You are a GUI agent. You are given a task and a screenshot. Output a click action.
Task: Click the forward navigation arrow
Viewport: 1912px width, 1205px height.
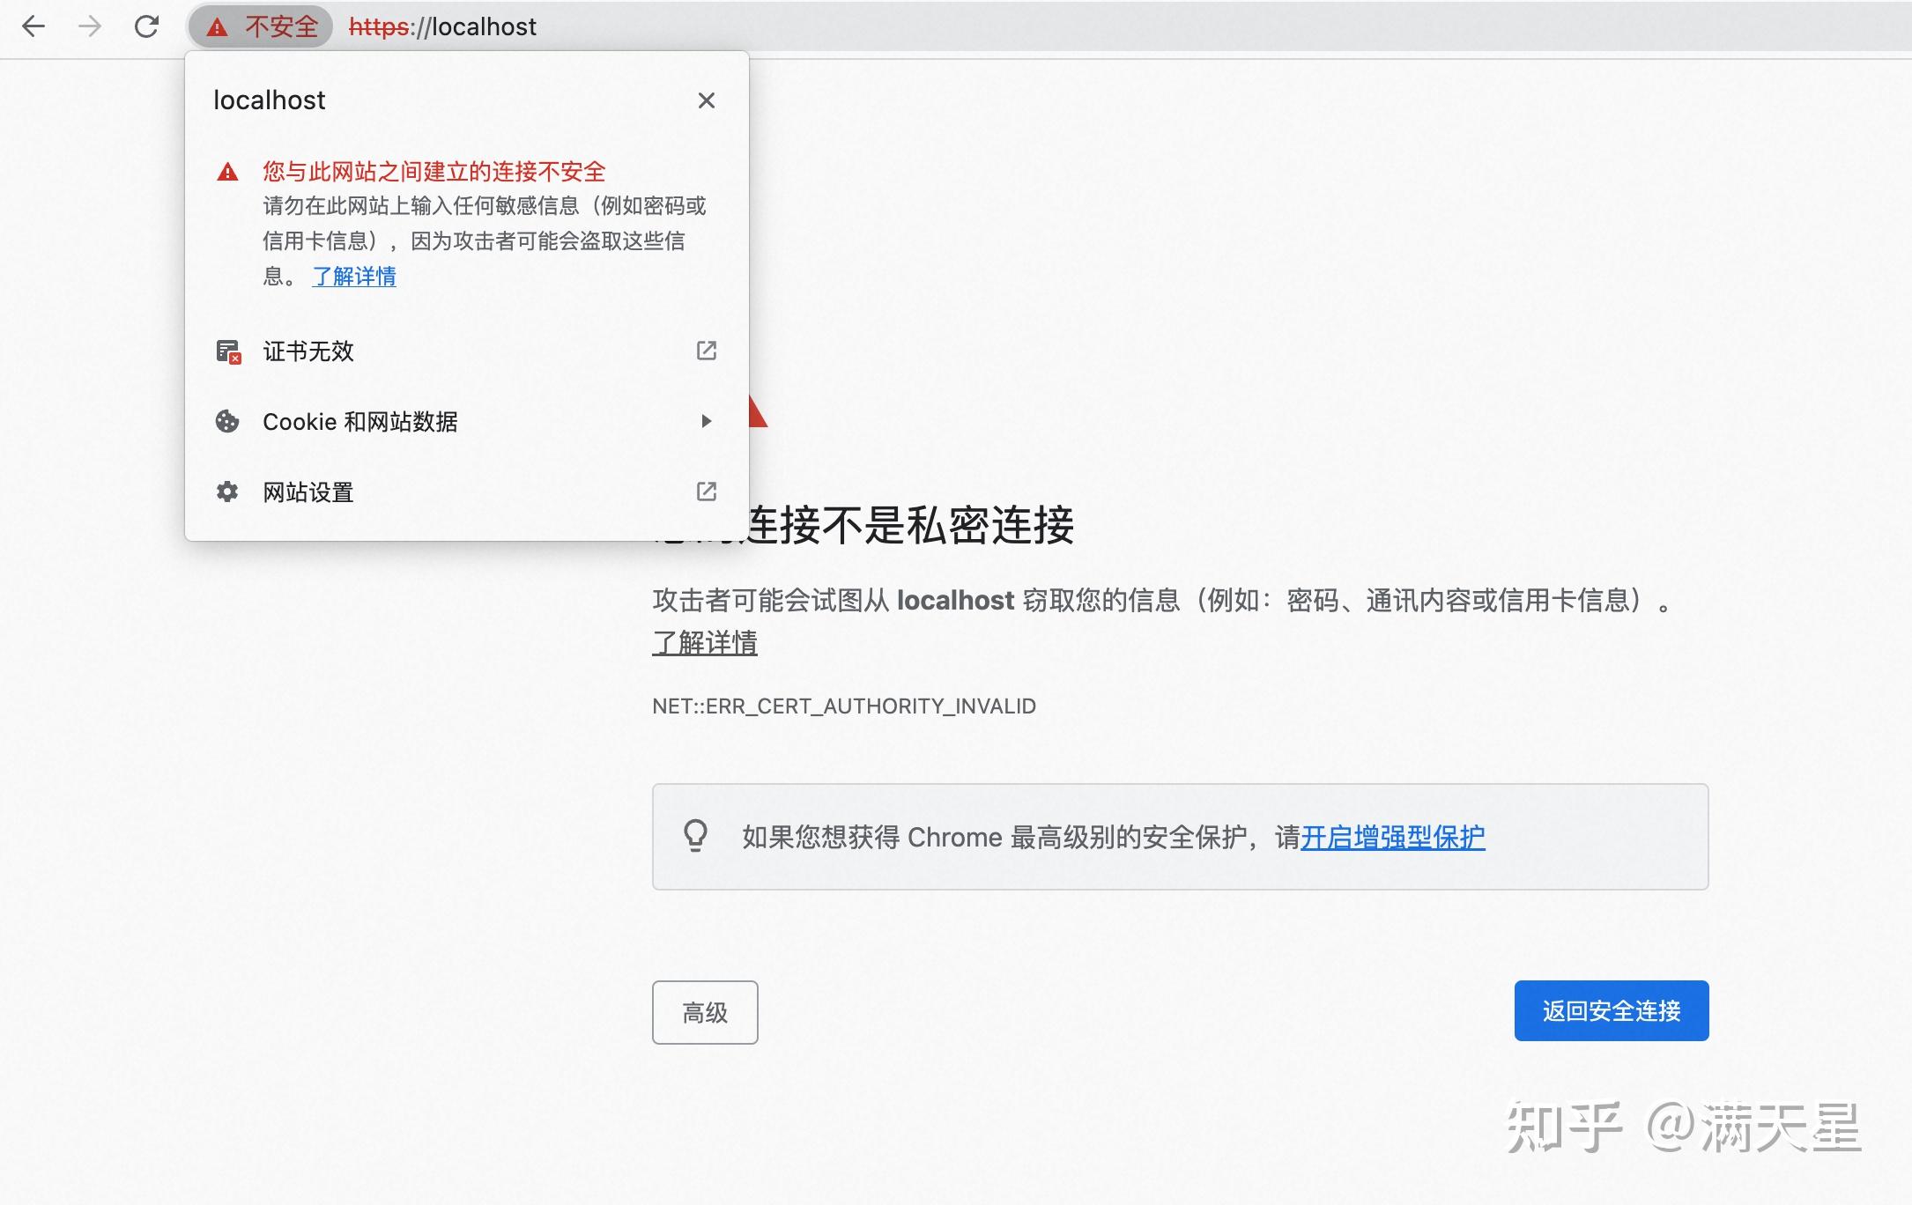(89, 26)
